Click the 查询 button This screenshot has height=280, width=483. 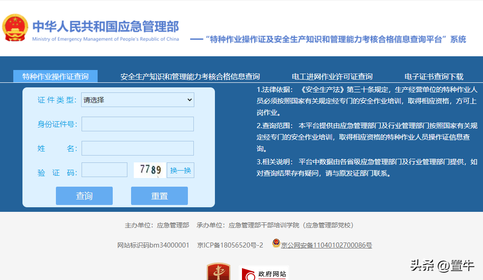click(84, 196)
